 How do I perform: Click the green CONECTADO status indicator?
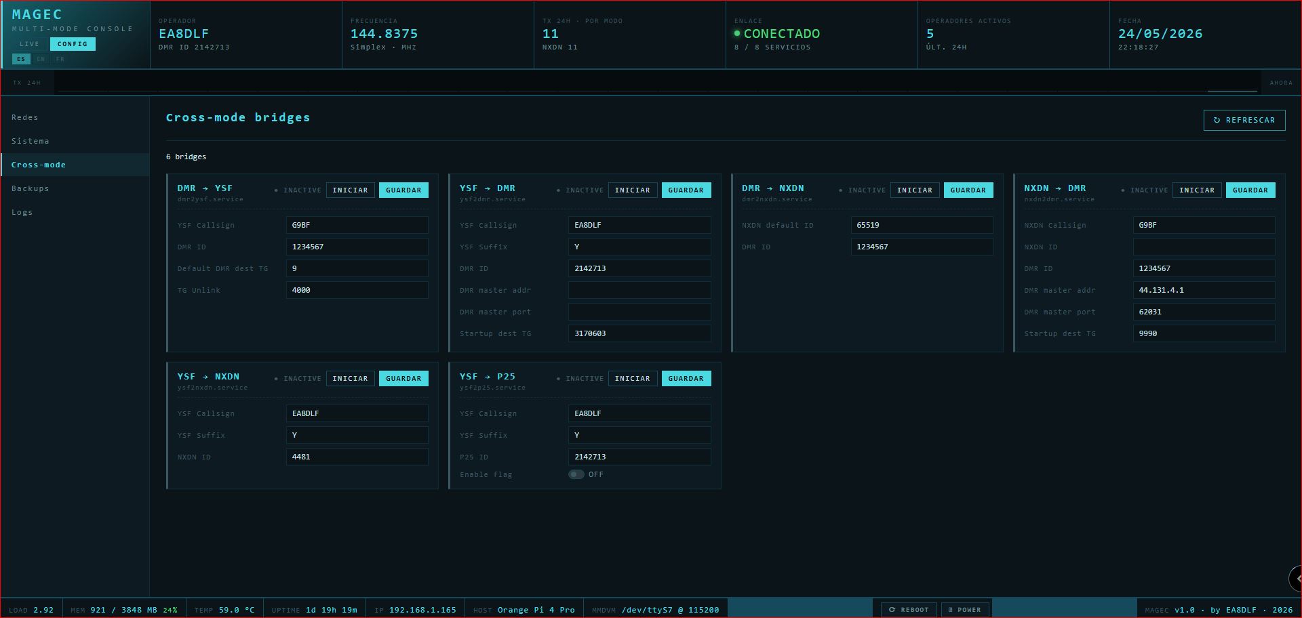pyautogui.click(x=777, y=34)
